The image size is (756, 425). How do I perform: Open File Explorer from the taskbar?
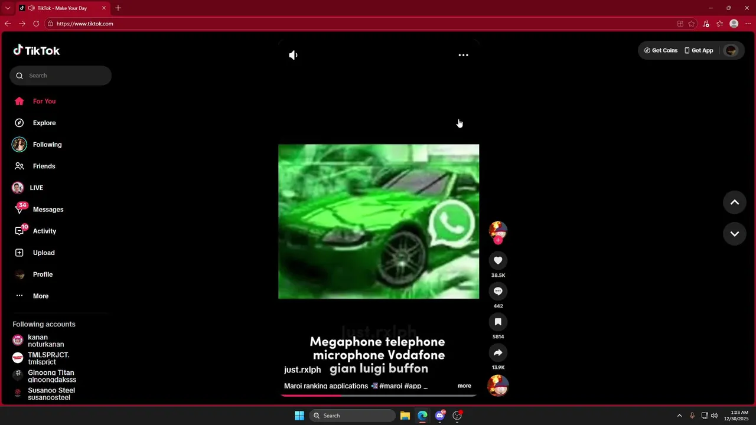click(405, 416)
